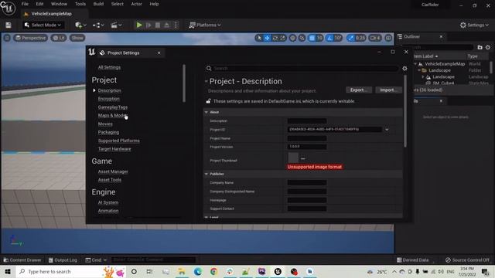This screenshot has width=495, height=278.
Task: Open the Project Settings gear options icon
Action: (405, 69)
